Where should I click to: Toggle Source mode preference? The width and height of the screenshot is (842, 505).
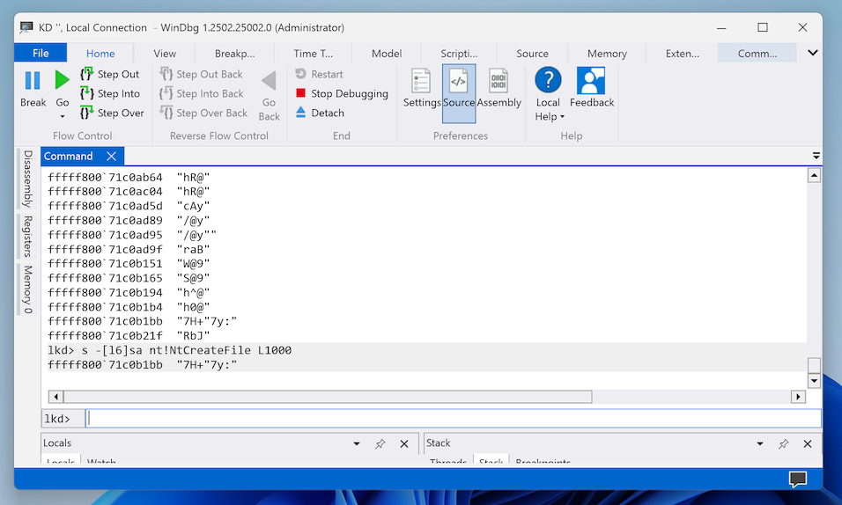(x=458, y=82)
